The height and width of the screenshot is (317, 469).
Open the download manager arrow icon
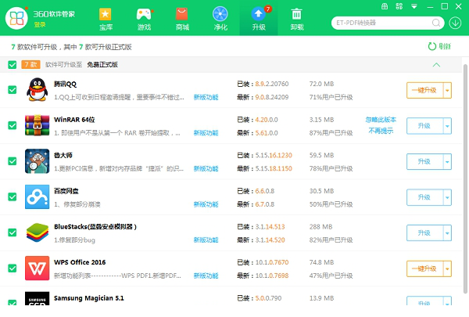pos(455,23)
